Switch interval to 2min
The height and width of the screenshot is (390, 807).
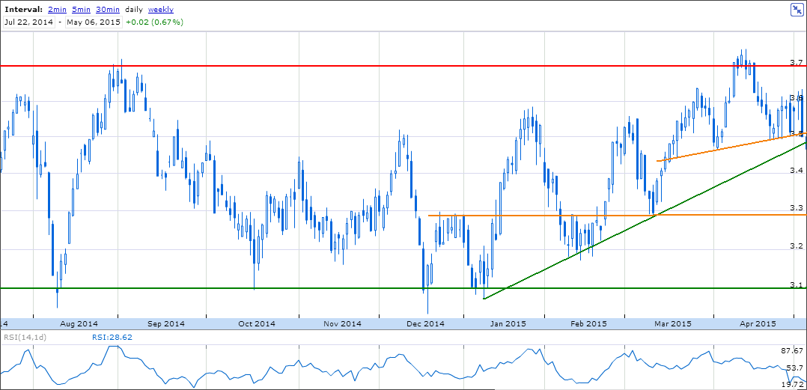(x=56, y=10)
